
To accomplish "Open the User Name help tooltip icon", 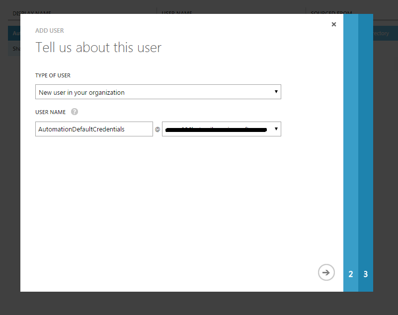I will [75, 112].
